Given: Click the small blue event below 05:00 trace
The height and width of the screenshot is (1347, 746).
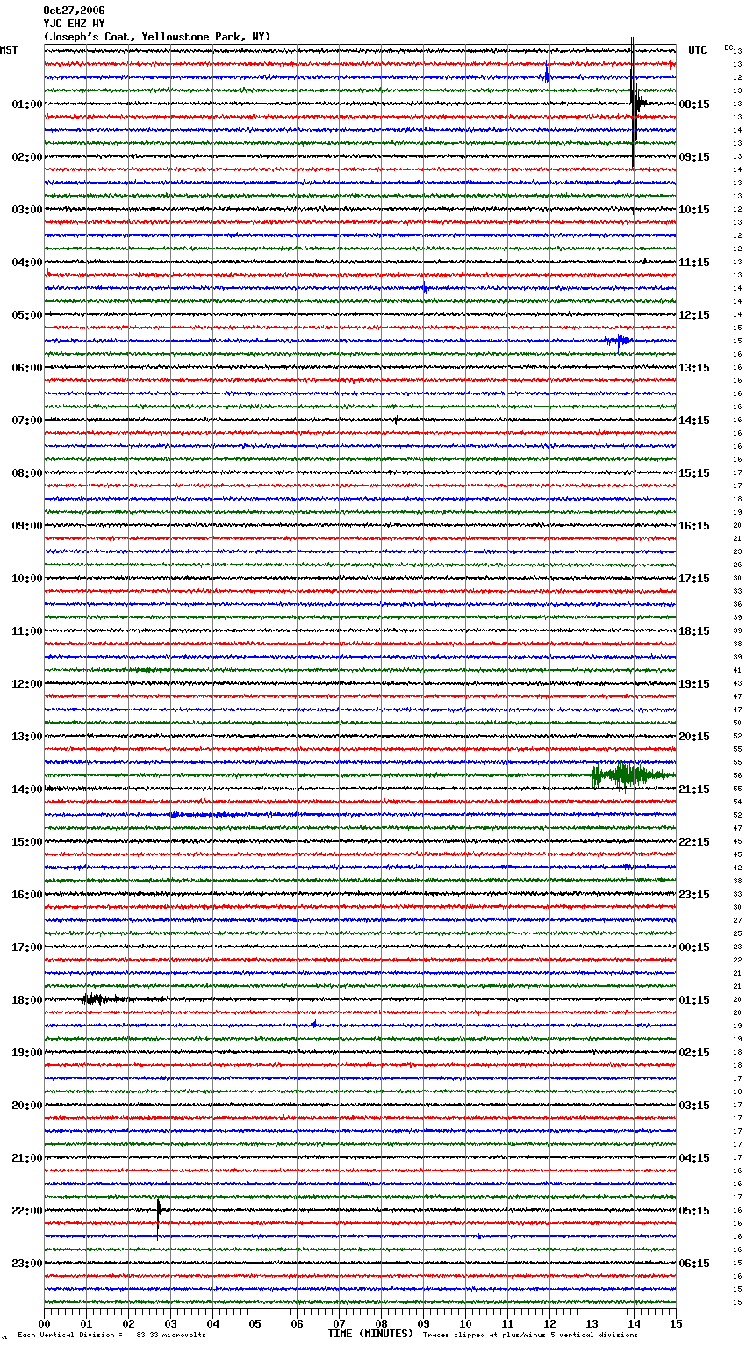Looking at the screenshot, I should point(618,341).
